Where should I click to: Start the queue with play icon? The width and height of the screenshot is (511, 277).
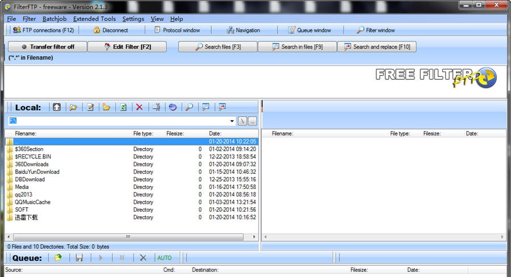100,258
